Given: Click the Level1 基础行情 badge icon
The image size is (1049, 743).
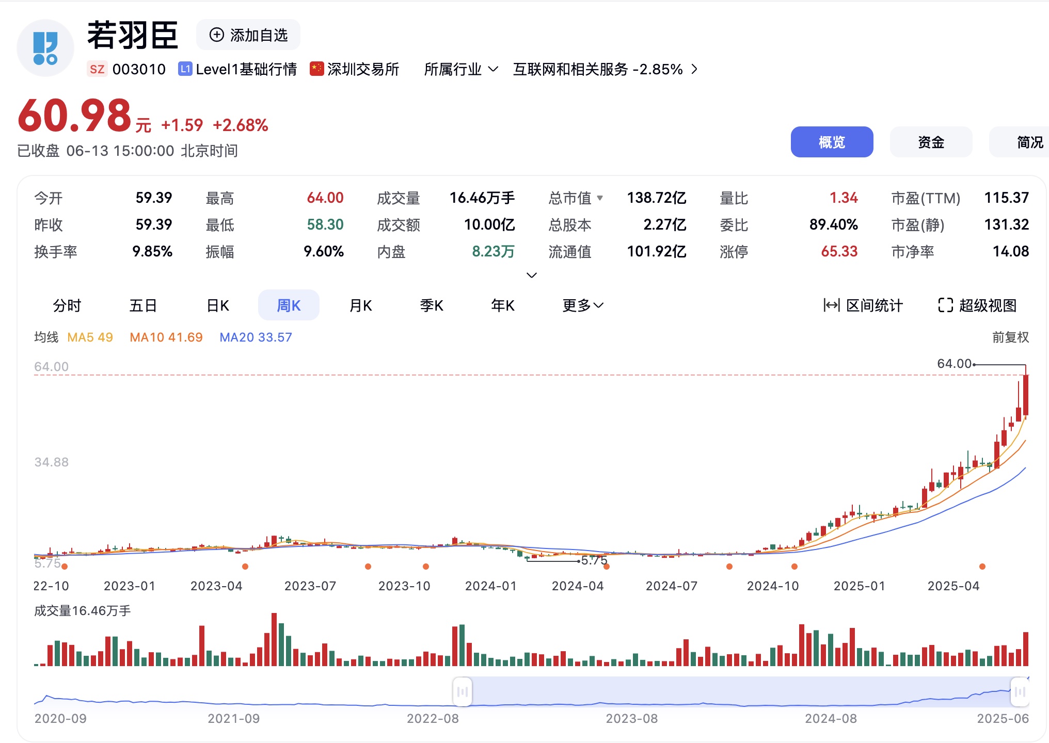Looking at the screenshot, I should click(x=185, y=69).
